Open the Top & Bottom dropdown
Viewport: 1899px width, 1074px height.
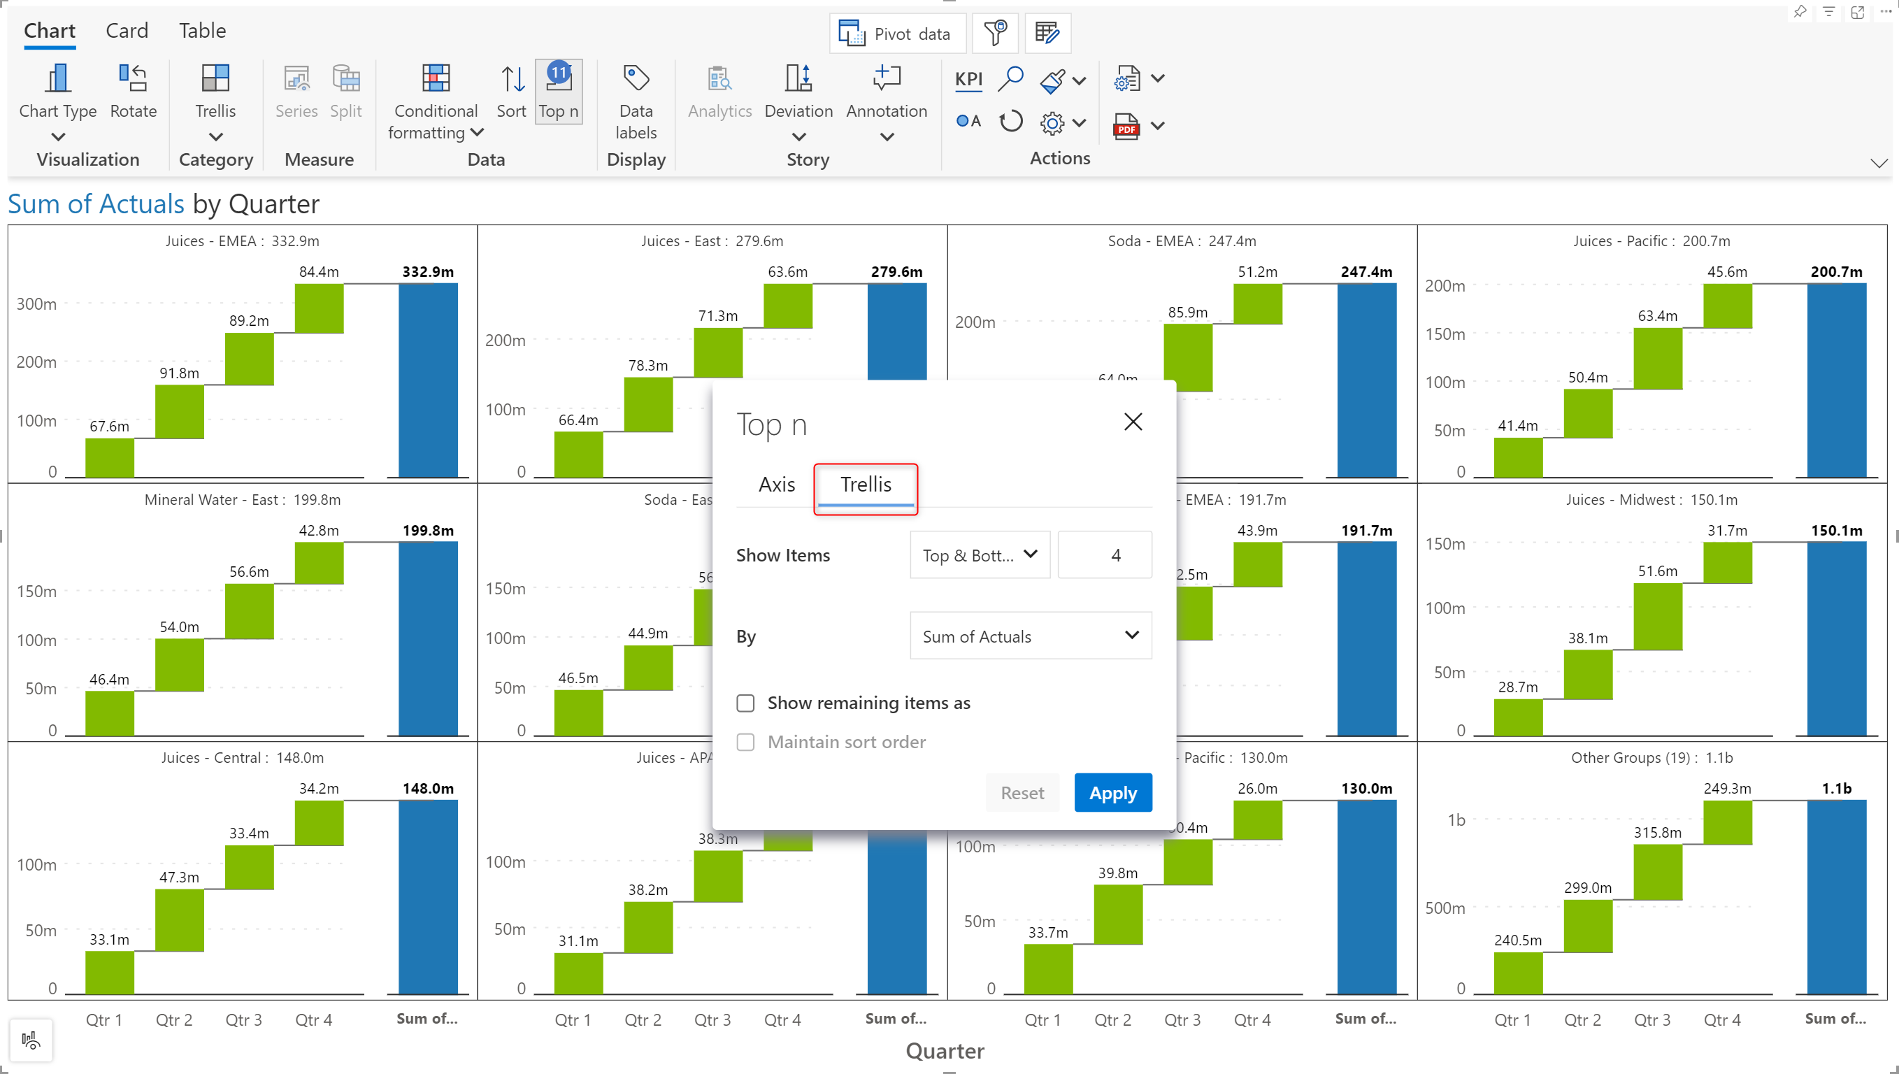pos(980,555)
